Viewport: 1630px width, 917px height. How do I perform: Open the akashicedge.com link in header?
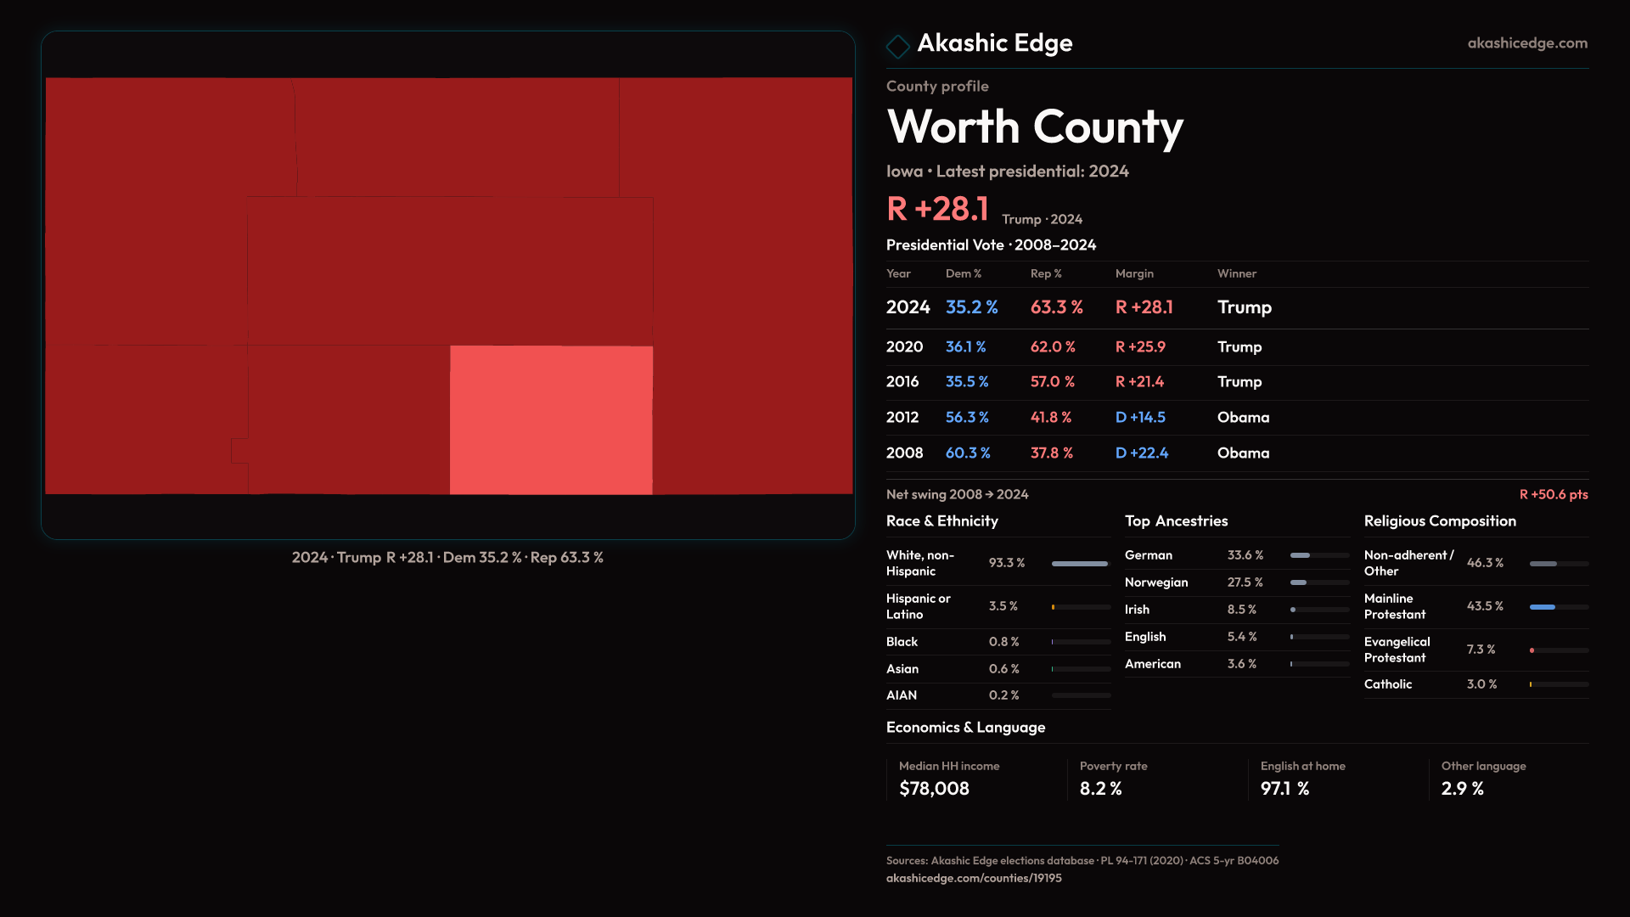point(1526,43)
